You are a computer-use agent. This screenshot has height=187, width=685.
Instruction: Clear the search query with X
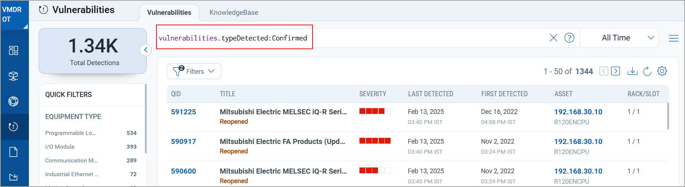(553, 38)
